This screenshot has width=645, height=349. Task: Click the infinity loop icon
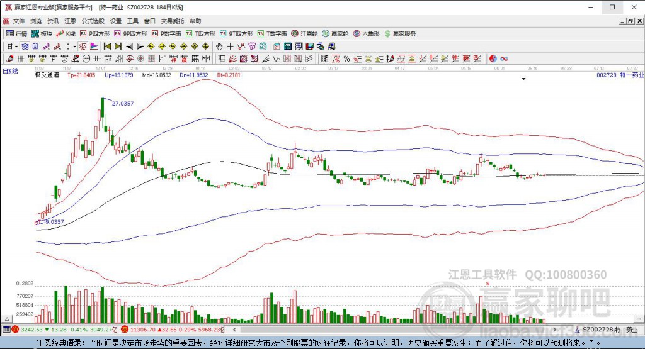click(x=504, y=58)
